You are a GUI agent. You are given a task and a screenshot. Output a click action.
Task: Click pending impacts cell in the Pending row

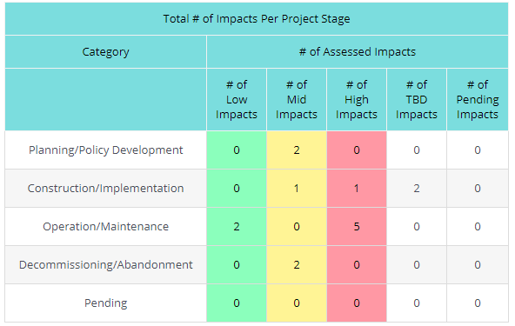[x=478, y=303]
